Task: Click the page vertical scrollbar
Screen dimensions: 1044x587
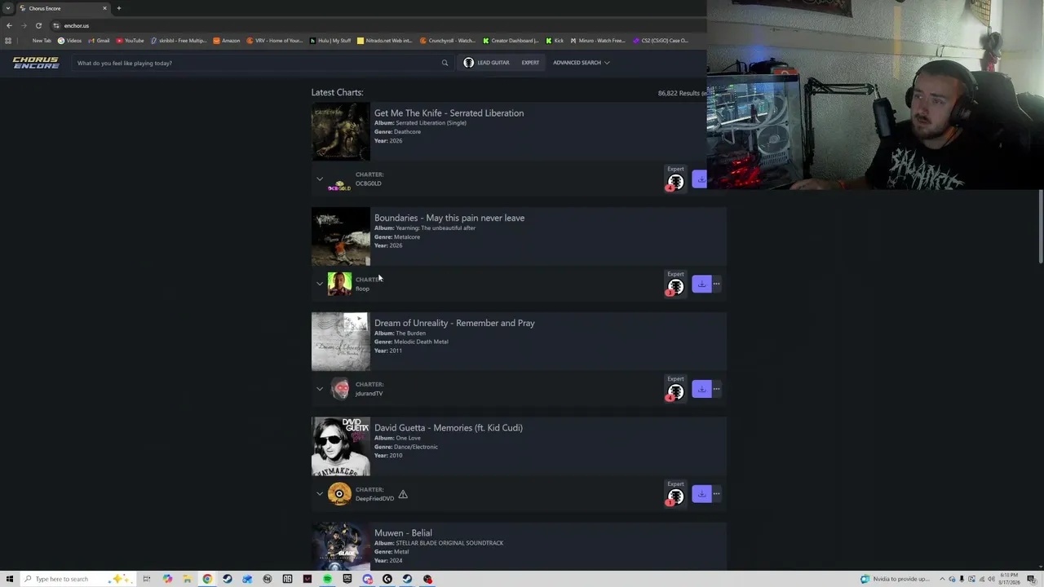Action: (1041, 227)
